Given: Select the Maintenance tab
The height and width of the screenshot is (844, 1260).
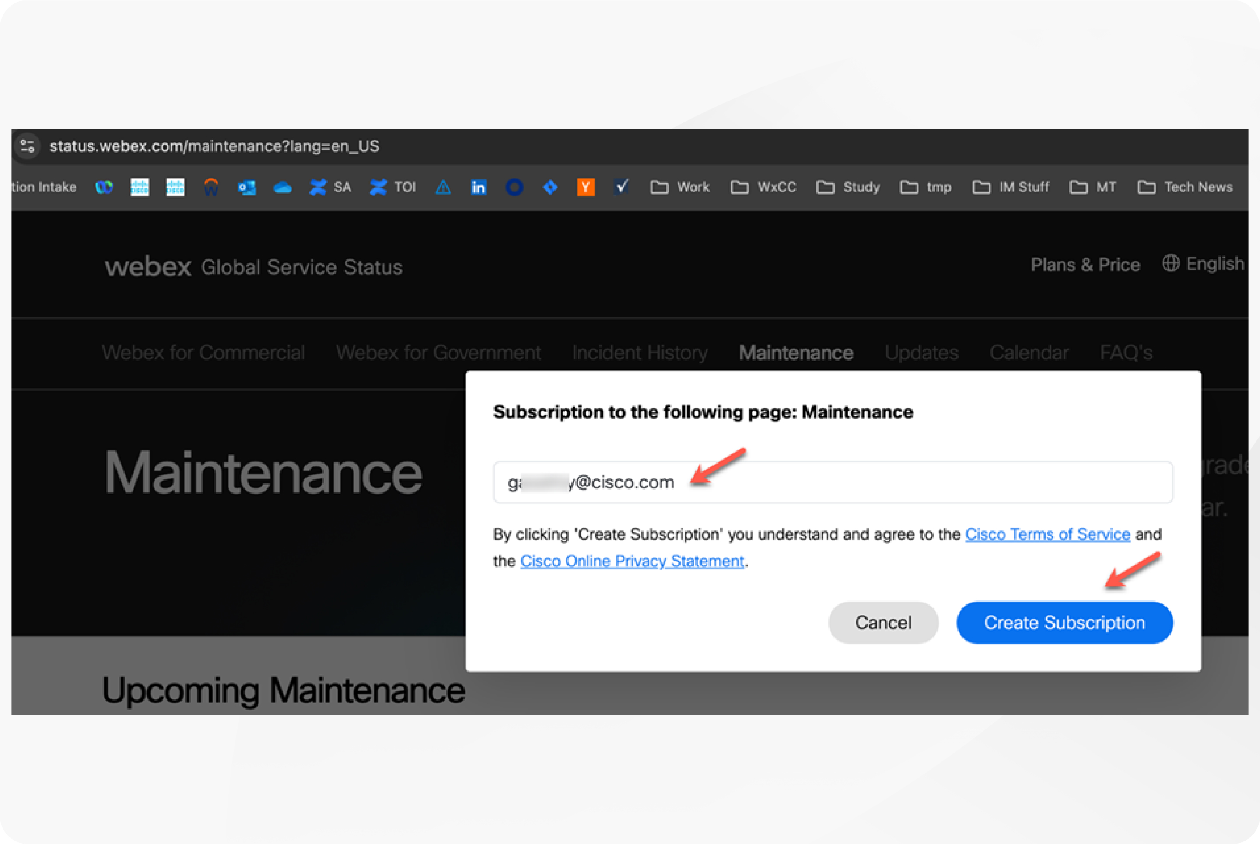Looking at the screenshot, I should click(x=796, y=352).
